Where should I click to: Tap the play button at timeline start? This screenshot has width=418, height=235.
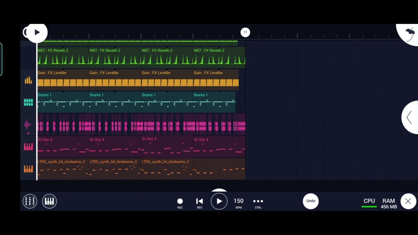pos(37,32)
